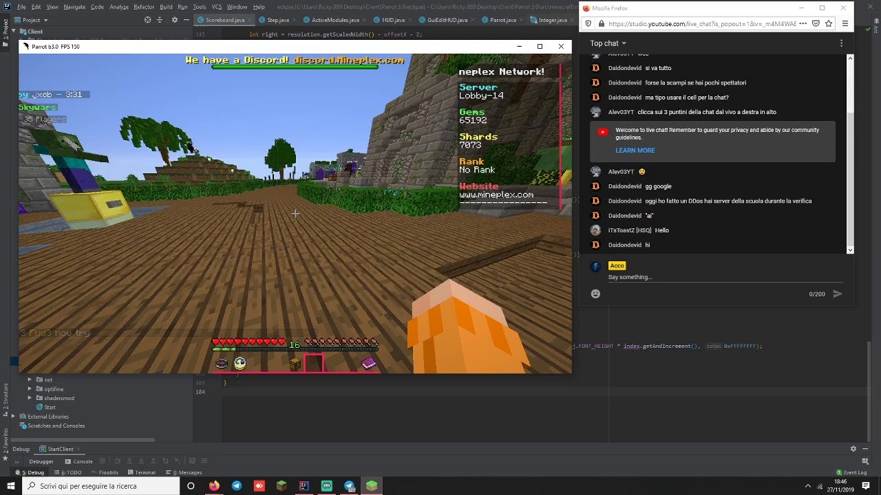Bookmark the page with the star icon

click(829, 23)
